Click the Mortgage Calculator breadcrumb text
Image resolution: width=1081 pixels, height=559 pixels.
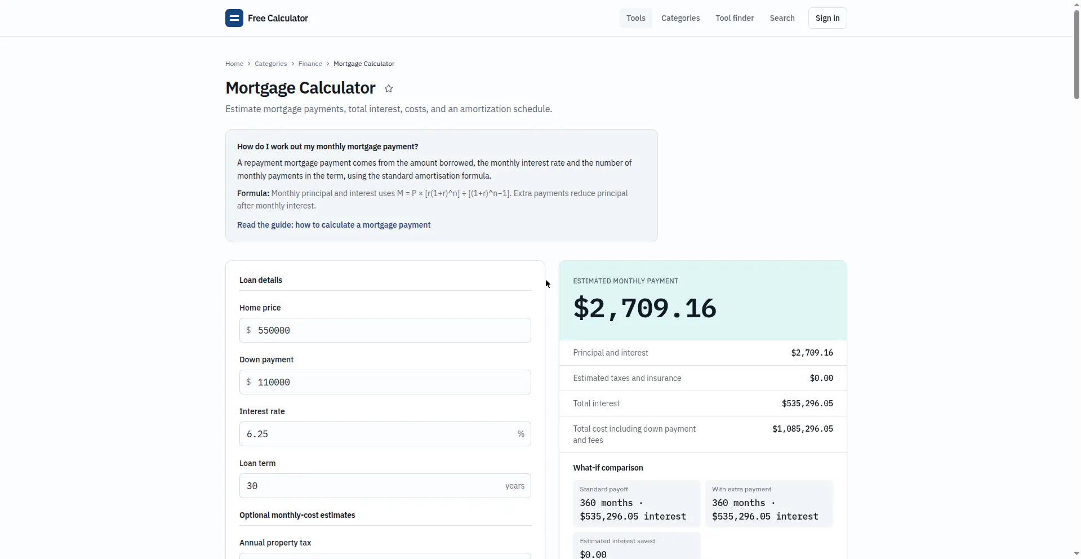click(364, 64)
